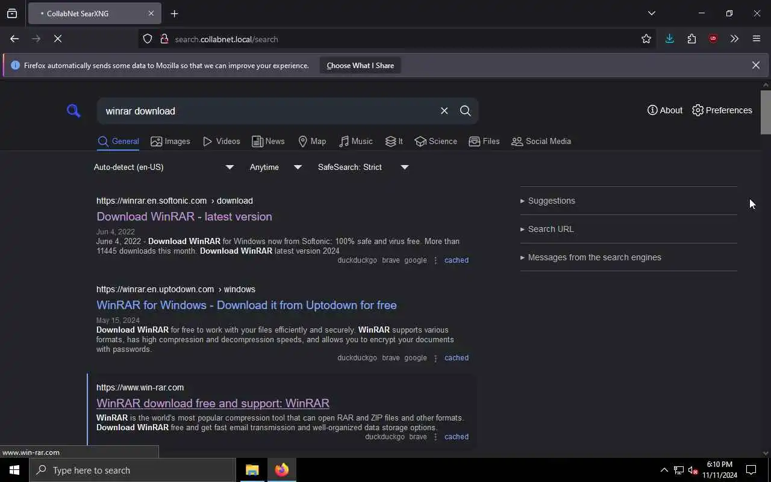This screenshot has height=482, width=771.
Task: Switch to Files tab
Action: [484, 142]
